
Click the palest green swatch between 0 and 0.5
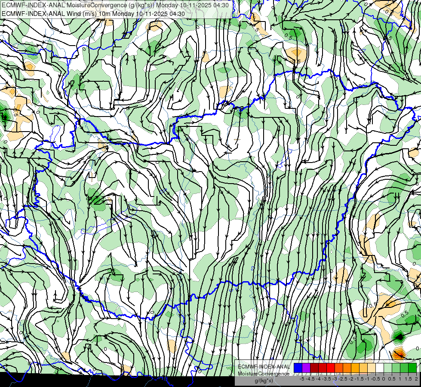tap(388, 368)
